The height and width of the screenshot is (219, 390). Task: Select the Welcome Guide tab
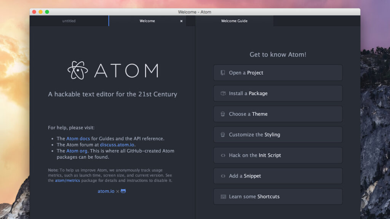234,21
